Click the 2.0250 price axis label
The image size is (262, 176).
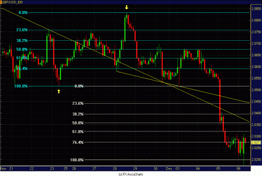point(256,148)
